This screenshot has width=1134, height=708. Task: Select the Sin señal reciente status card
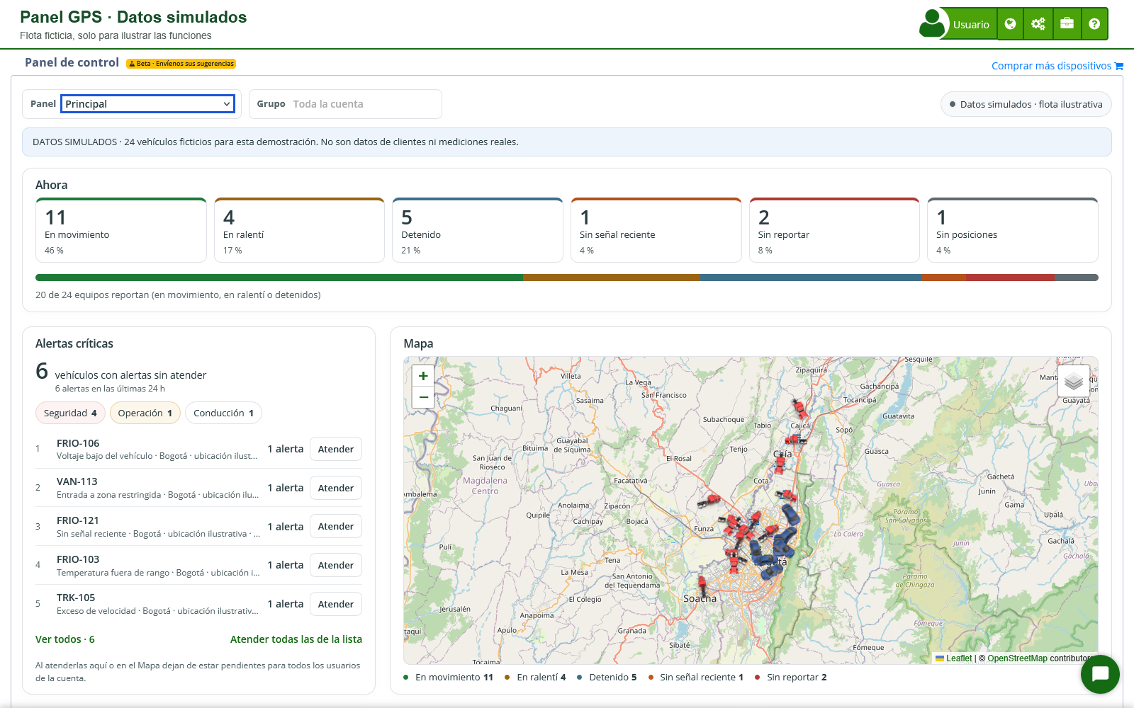[x=656, y=230]
